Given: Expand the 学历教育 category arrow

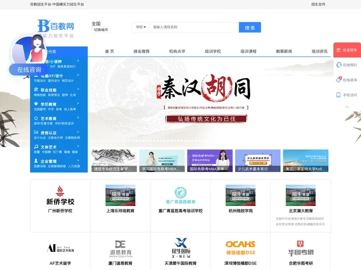Looking at the screenshot, I should (78, 103).
